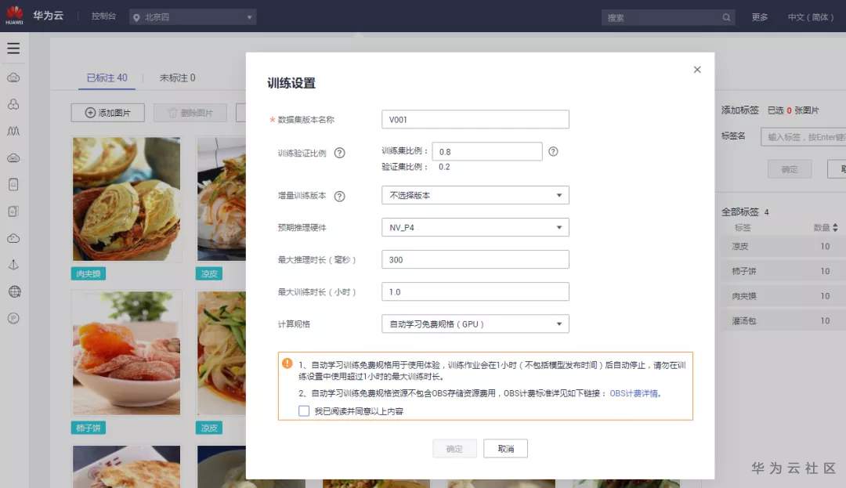
Task: Check 我已阅读并同意以上内容 checkbox
Action: pyautogui.click(x=304, y=411)
